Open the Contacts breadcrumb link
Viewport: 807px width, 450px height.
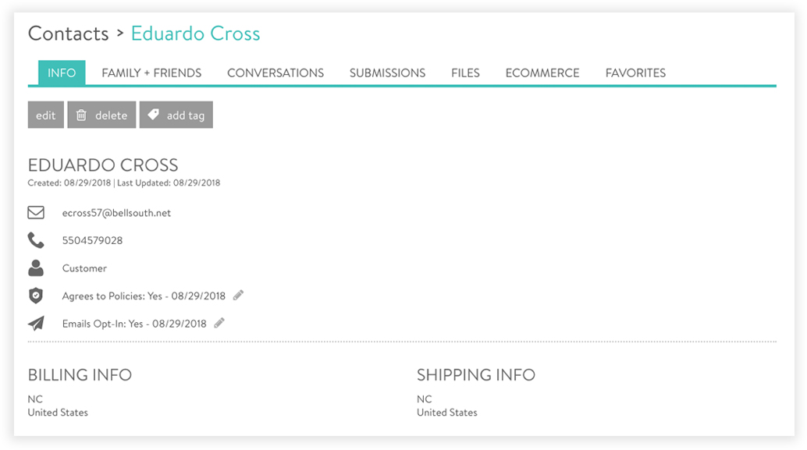pyautogui.click(x=68, y=34)
